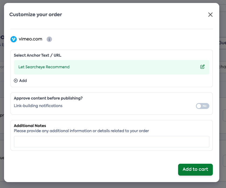The height and width of the screenshot is (188, 226).
Task: Click the Customize your order heading
Action: (35, 15)
